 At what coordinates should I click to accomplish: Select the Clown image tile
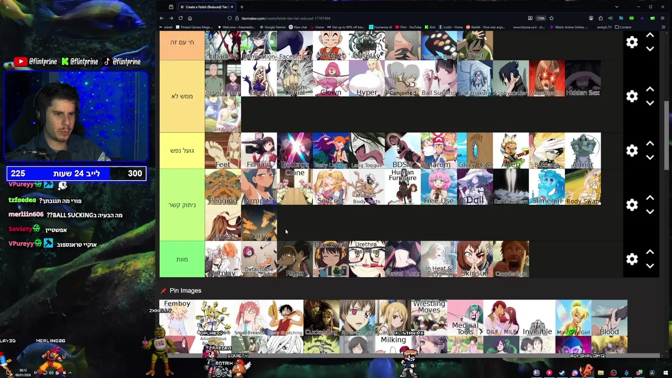click(331, 78)
